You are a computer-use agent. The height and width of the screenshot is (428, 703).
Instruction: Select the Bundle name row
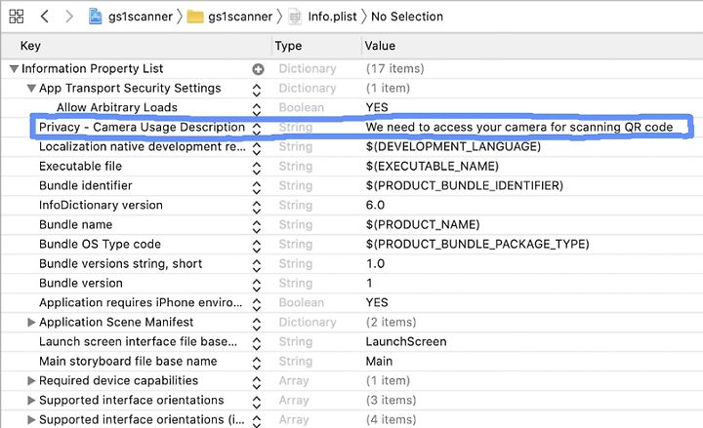pyautogui.click(x=351, y=224)
